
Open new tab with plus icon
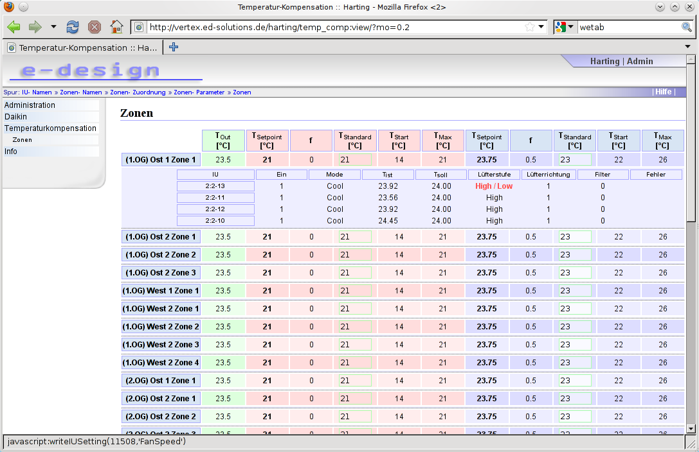coord(174,47)
